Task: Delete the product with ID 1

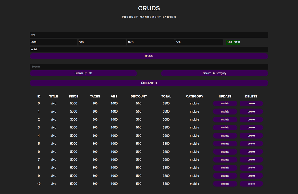Action: (x=251, y=112)
